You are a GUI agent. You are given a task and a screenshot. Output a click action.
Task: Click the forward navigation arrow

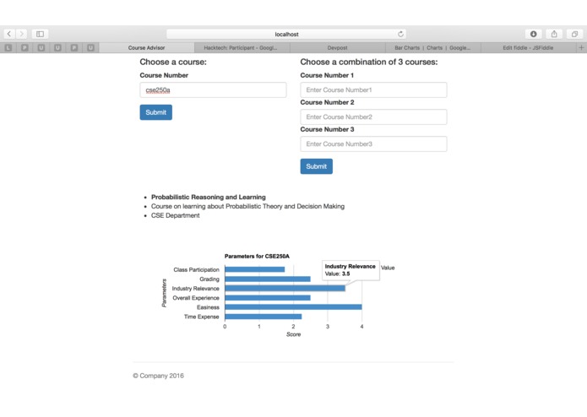(x=22, y=34)
